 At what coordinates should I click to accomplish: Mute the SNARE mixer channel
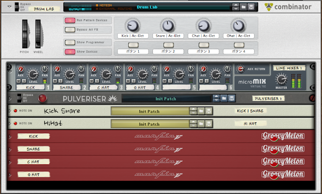[55, 81]
